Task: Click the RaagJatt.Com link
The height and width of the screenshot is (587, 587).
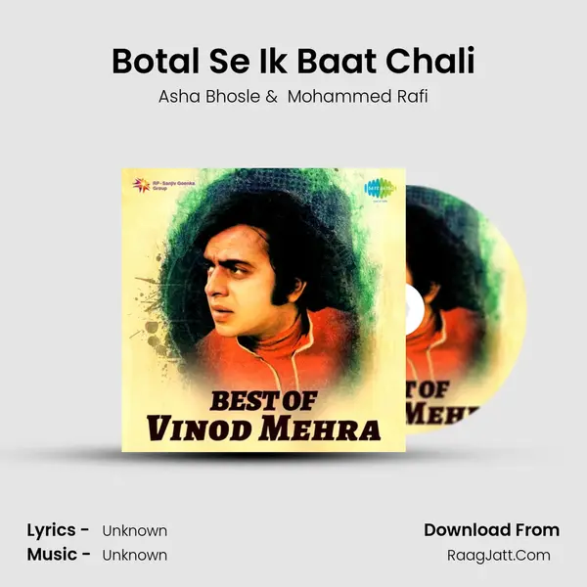Action: click(499, 555)
